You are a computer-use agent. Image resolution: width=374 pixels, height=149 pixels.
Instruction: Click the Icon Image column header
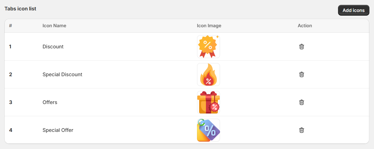pos(209,26)
